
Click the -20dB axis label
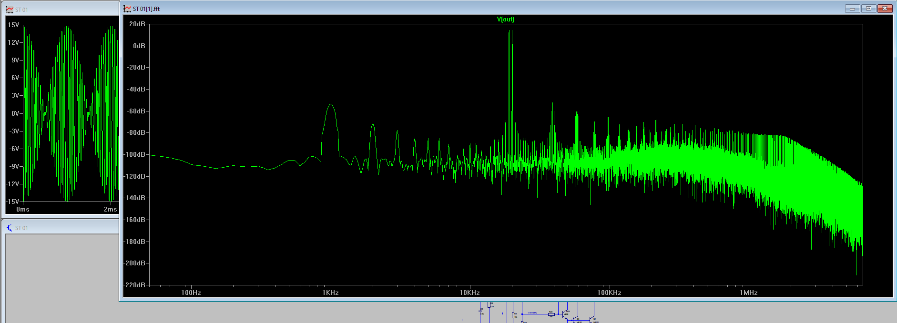(x=136, y=67)
